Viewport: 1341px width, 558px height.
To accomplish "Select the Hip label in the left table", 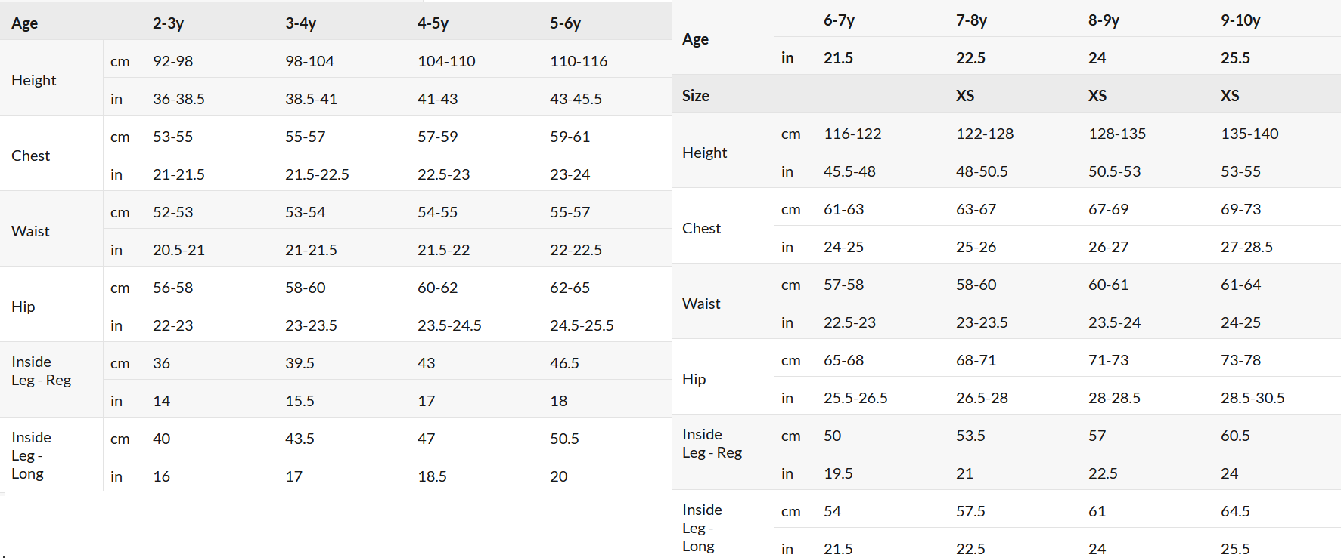I will [23, 307].
